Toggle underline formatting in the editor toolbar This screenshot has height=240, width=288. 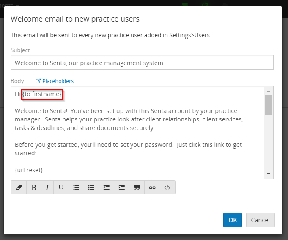[x=61, y=188]
